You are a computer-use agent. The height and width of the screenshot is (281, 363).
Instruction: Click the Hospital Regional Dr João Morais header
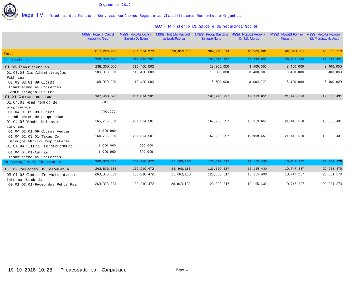(249, 36)
